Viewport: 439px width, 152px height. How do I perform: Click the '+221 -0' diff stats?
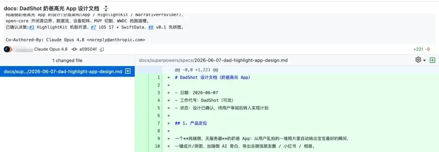coord(422,49)
